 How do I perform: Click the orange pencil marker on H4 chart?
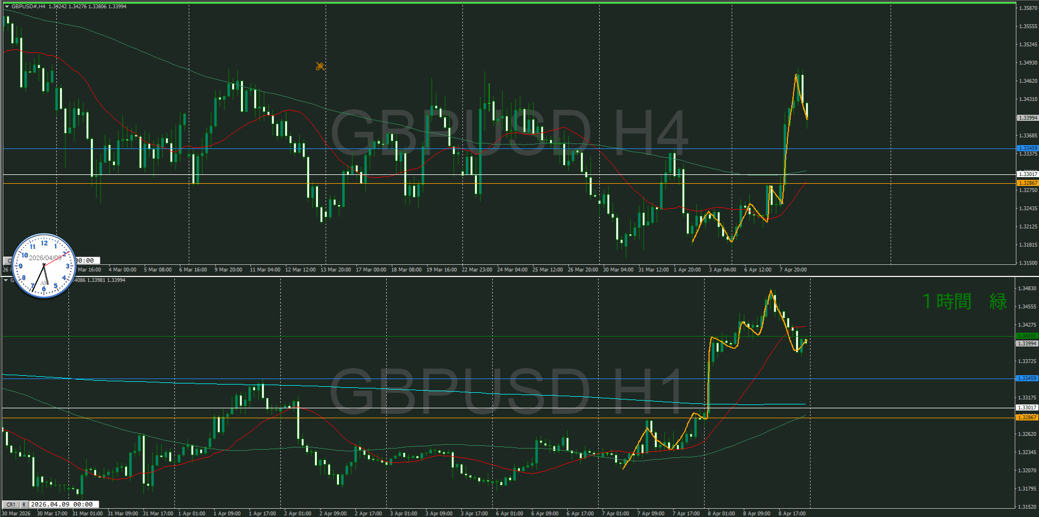click(x=320, y=66)
